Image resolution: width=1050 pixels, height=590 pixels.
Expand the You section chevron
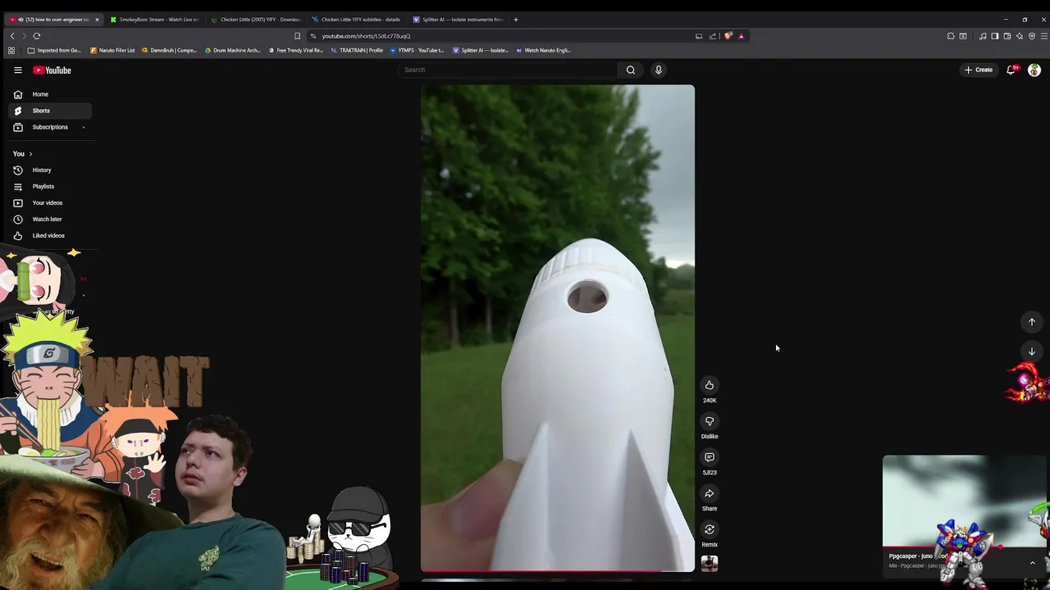point(30,154)
